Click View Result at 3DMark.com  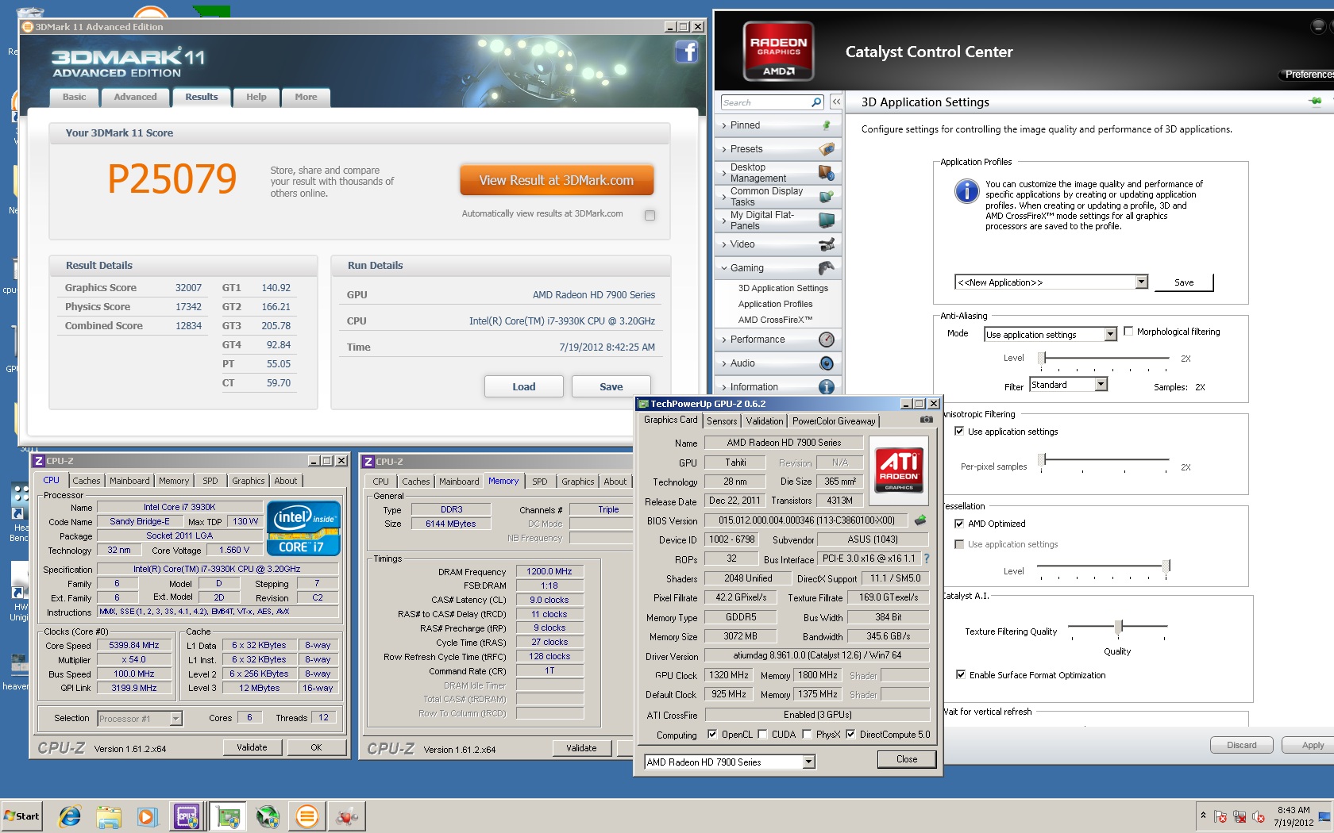[557, 180]
